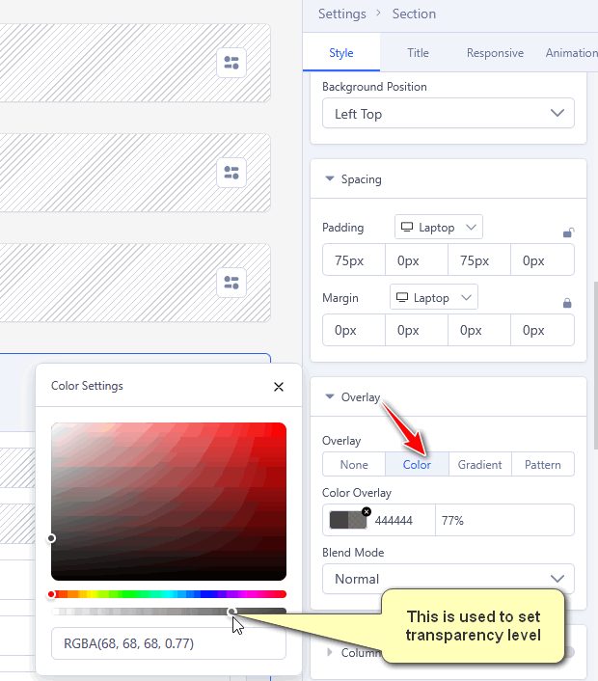Select the Gradient overlay option

click(479, 465)
